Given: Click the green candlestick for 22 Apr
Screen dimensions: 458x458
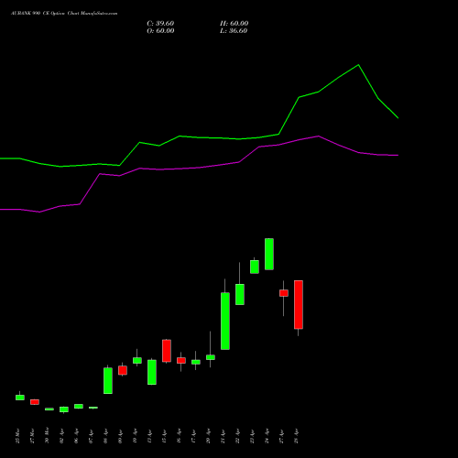Looking at the screenshot, I should click(240, 294).
